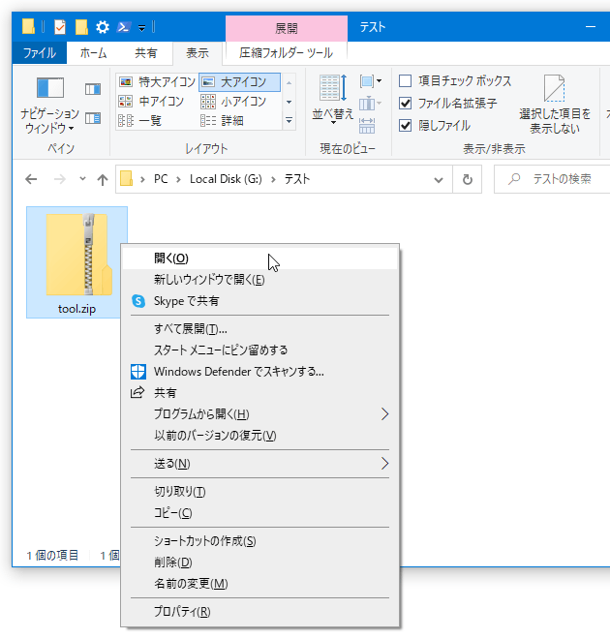The height and width of the screenshot is (639, 610).
Task: Click the PC breadcrumb in the address bar
Action: 161,179
